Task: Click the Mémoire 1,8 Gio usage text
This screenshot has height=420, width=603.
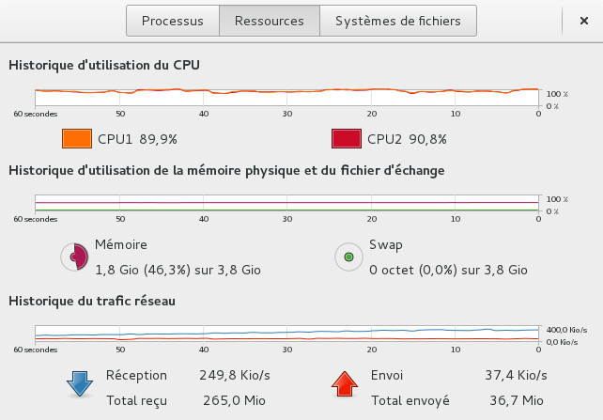Action: coord(178,270)
